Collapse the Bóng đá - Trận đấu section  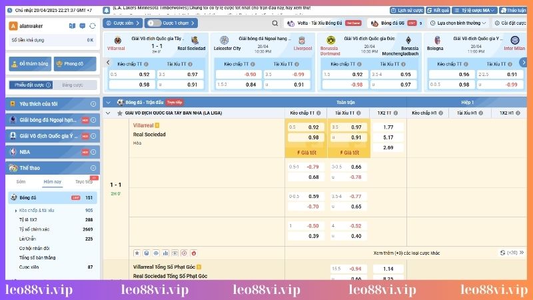108,102
